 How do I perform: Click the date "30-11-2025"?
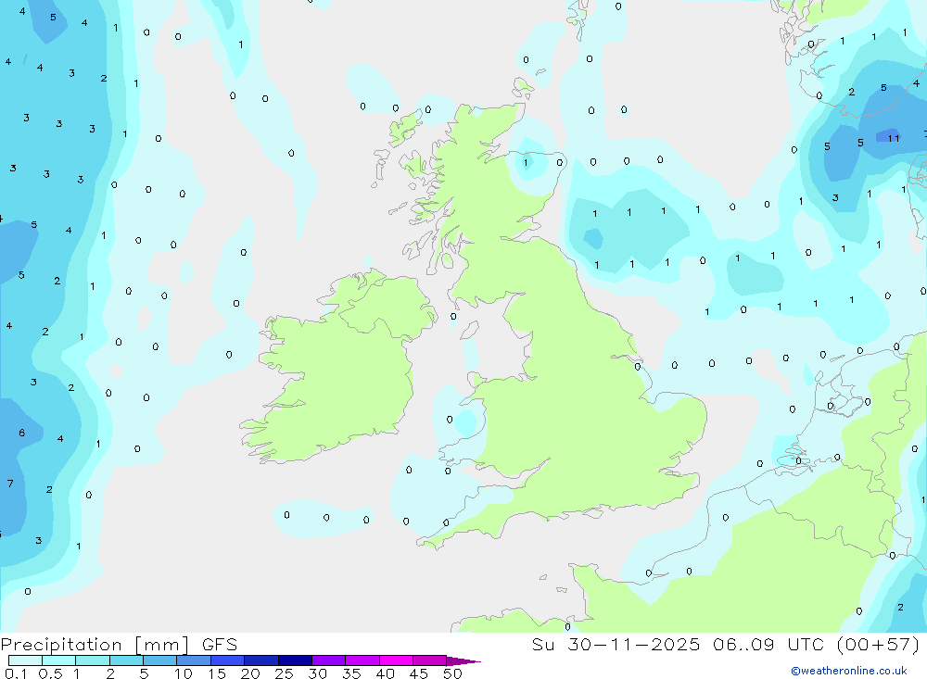point(634,645)
